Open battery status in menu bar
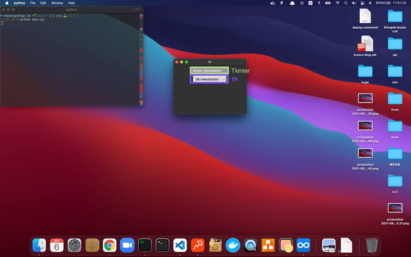Screen dimensions: 411x257 [x=328, y=3]
